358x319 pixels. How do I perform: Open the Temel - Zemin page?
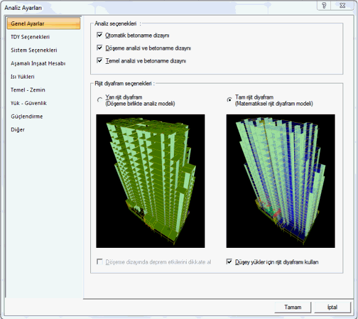[28, 90]
